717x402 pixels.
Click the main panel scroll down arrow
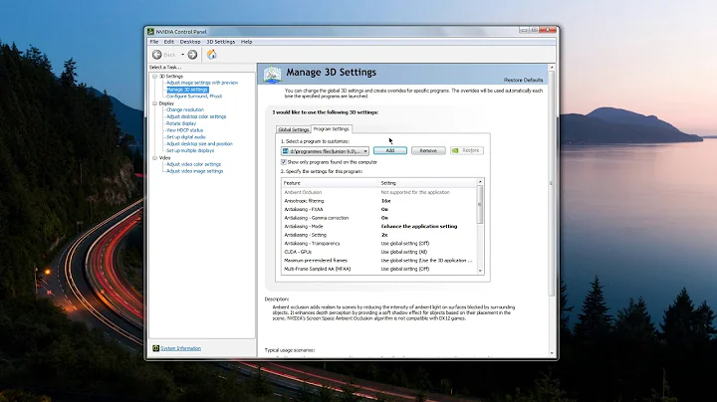(552, 353)
